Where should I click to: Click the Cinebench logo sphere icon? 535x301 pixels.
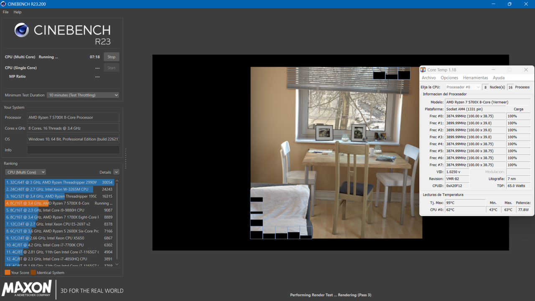click(x=22, y=30)
